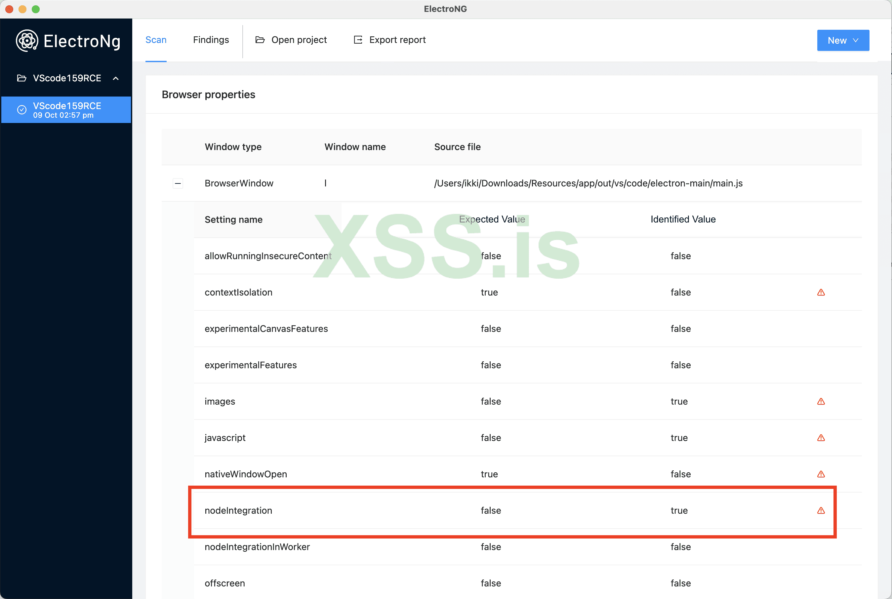Image resolution: width=892 pixels, height=599 pixels.
Task: Collapse the VScode159RCE sidebar section chevron
Action: (116, 78)
